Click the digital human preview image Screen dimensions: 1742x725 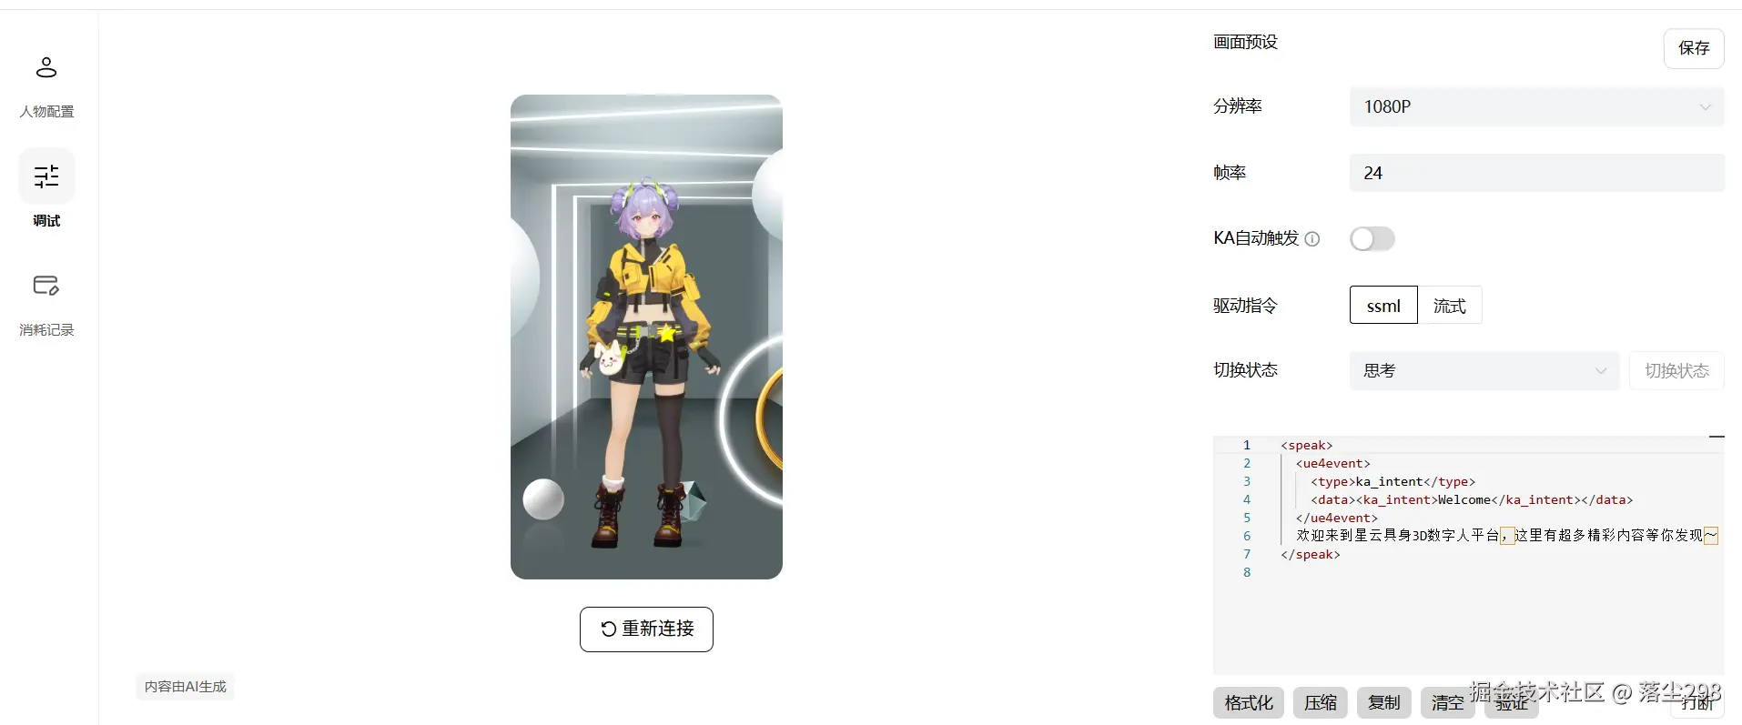tap(646, 337)
